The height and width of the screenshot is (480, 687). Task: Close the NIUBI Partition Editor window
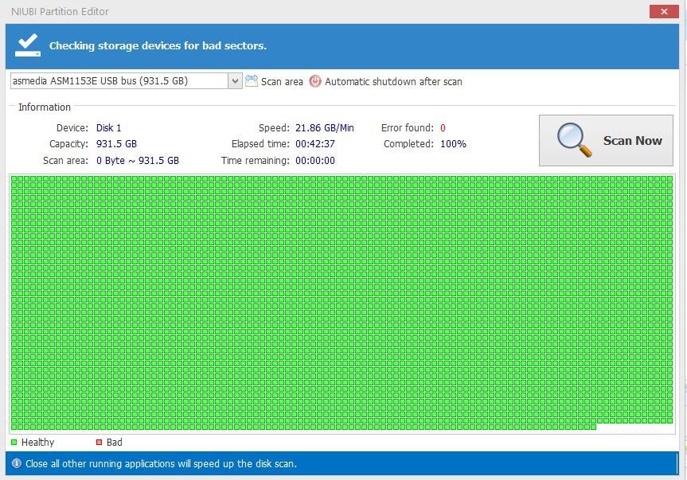664,11
